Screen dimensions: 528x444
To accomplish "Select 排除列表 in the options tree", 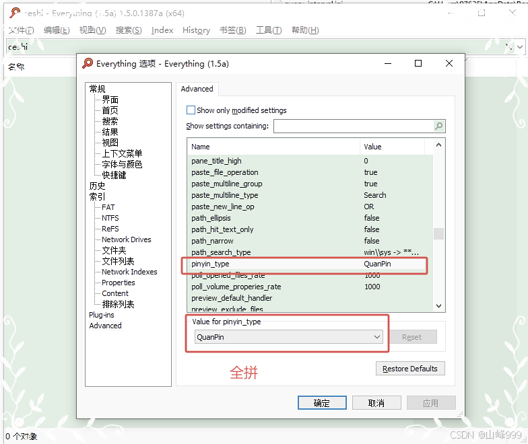I will (119, 304).
